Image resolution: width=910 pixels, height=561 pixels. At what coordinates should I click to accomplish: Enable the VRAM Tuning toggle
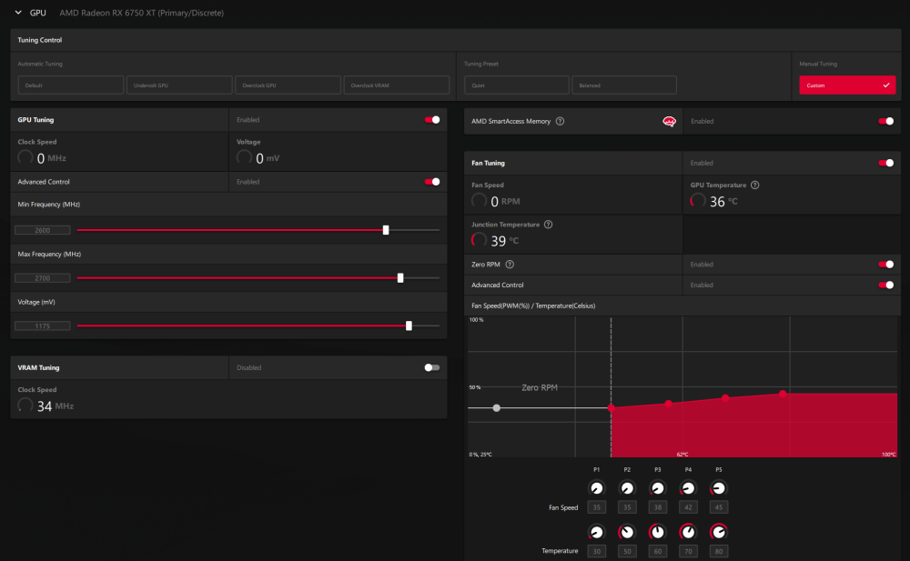(432, 367)
